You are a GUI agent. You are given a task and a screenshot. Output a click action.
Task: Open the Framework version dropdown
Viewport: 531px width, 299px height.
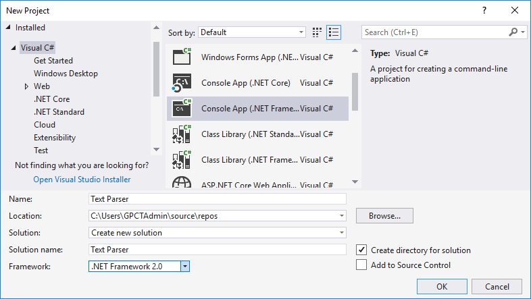tap(185, 267)
